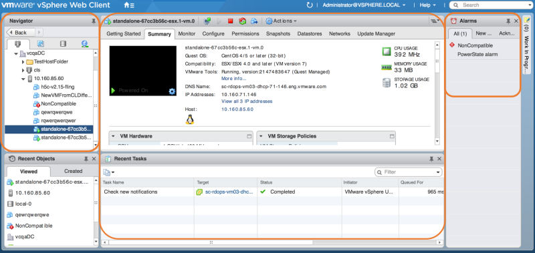
Task: Click the green power on toolbar icon
Action: click(219, 21)
